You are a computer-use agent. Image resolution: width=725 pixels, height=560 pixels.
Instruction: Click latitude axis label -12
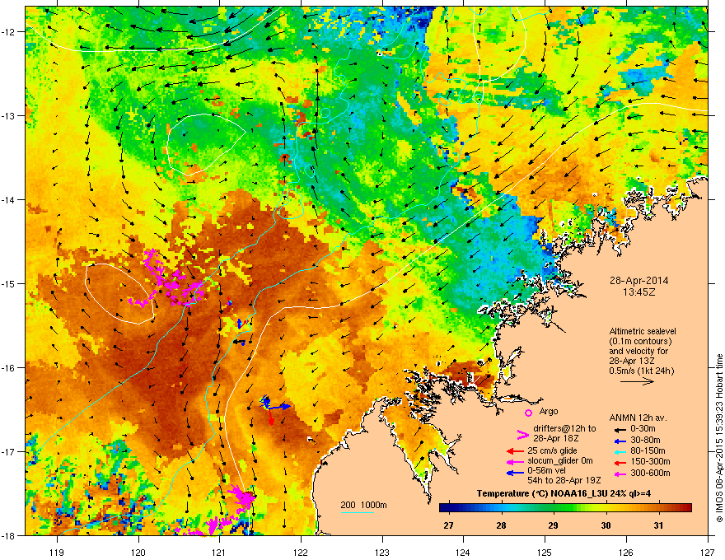coord(8,32)
